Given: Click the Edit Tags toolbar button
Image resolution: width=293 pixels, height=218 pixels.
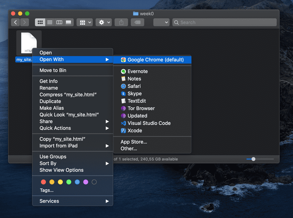Looking at the screenshot, I should click(138, 23).
